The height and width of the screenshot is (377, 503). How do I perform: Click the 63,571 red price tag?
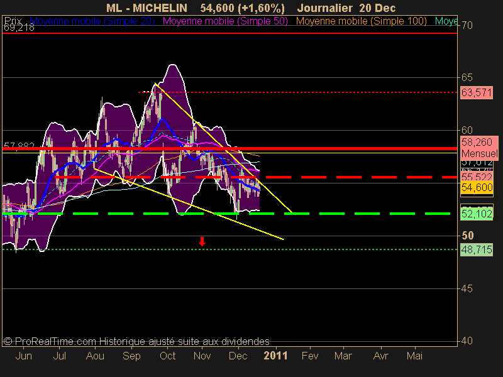coord(477,92)
